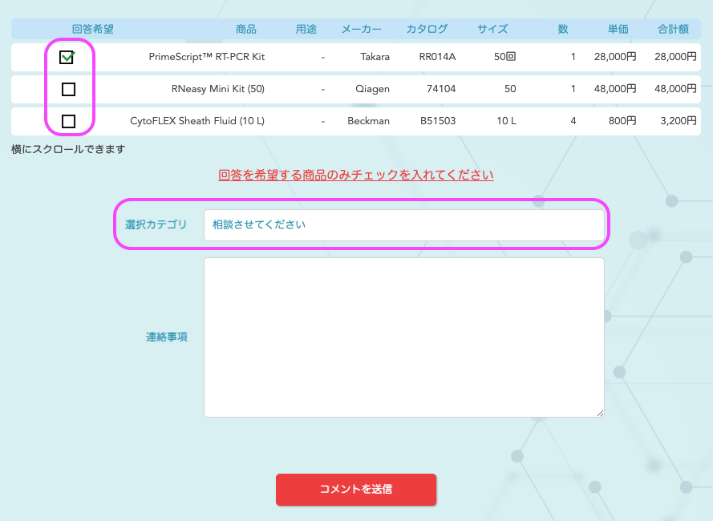Uncheck the PrimeScript RT-PCR Kit checkbox
Viewport: 713px width, 521px height.
(68, 58)
